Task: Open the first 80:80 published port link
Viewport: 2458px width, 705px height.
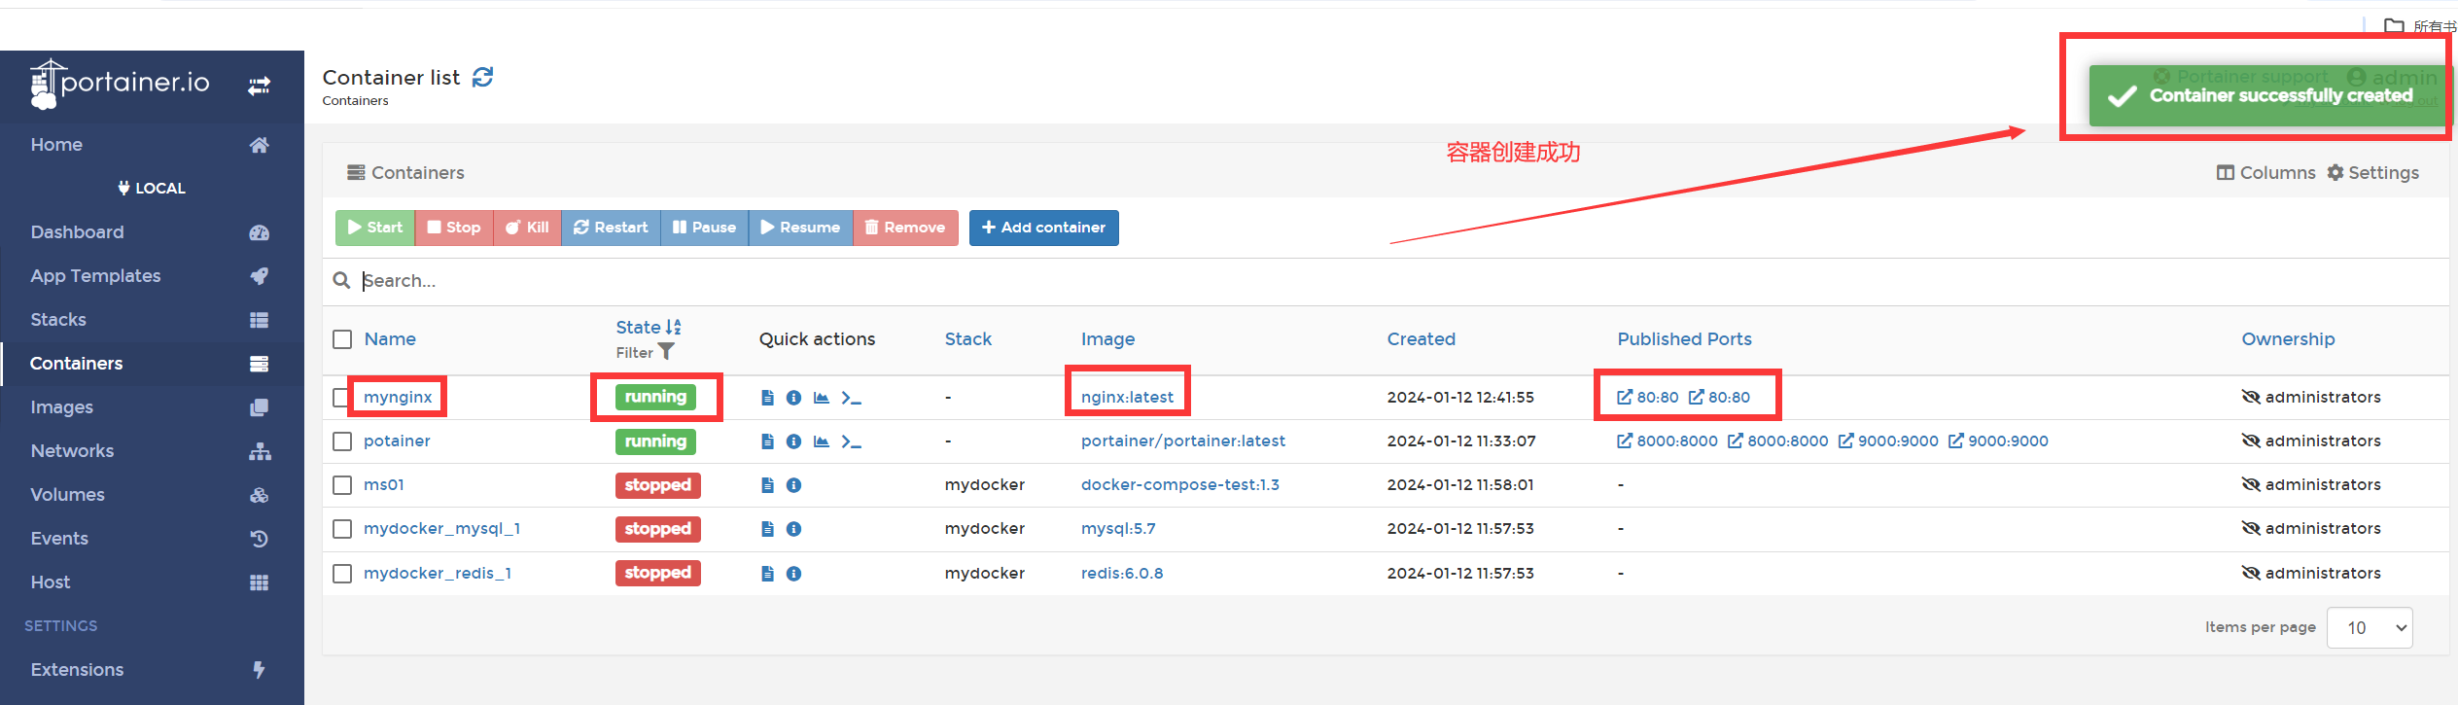Action: click(1648, 398)
